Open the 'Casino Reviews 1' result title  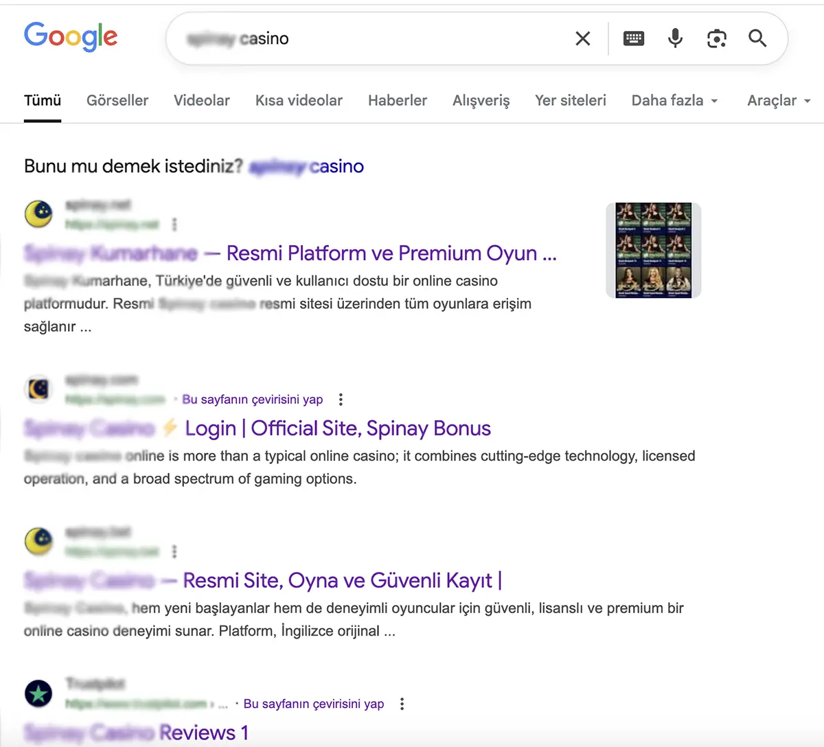pyautogui.click(x=136, y=733)
